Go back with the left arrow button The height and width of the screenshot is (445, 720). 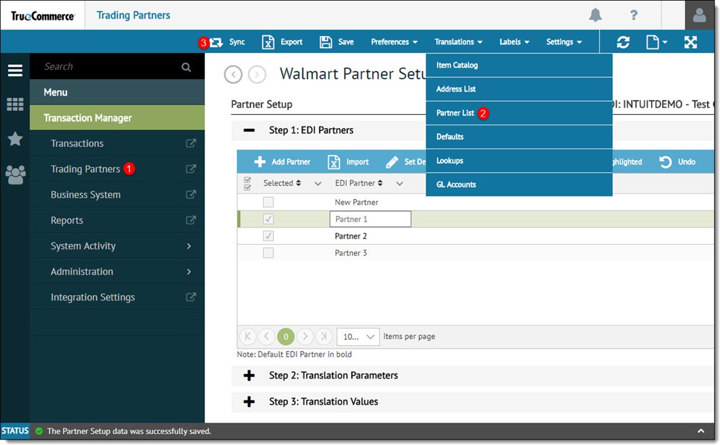[x=234, y=75]
